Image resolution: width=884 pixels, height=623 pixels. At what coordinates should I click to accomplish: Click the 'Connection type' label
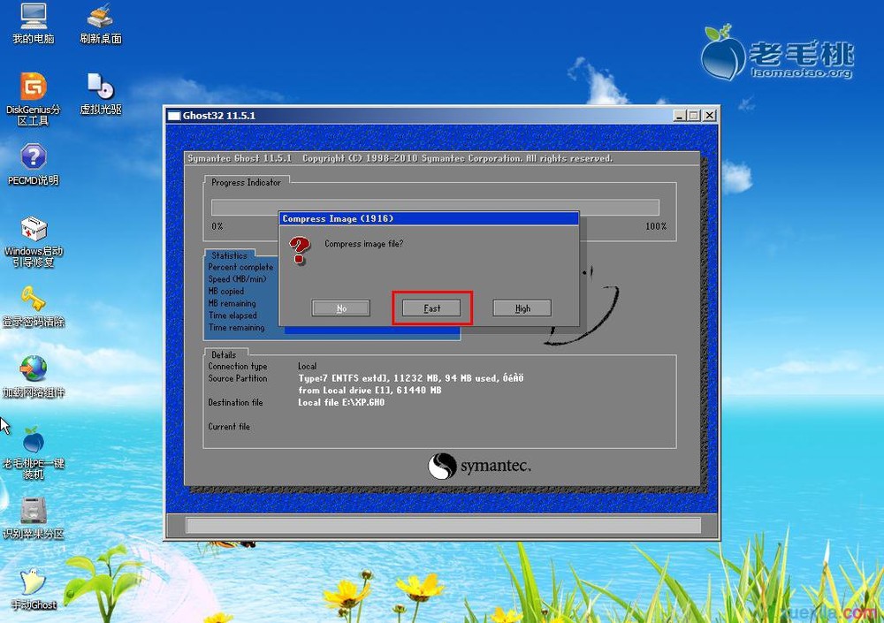coord(237,367)
